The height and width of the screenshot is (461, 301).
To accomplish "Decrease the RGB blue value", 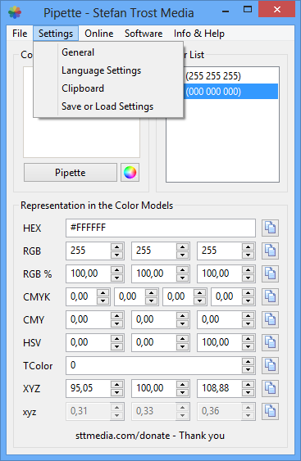I will (x=249, y=255).
